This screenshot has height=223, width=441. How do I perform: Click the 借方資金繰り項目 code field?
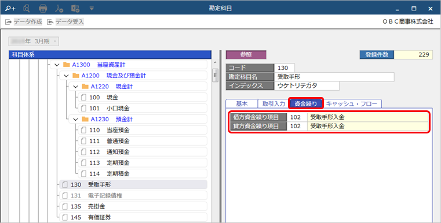pyautogui.click(x=297, y=117)
